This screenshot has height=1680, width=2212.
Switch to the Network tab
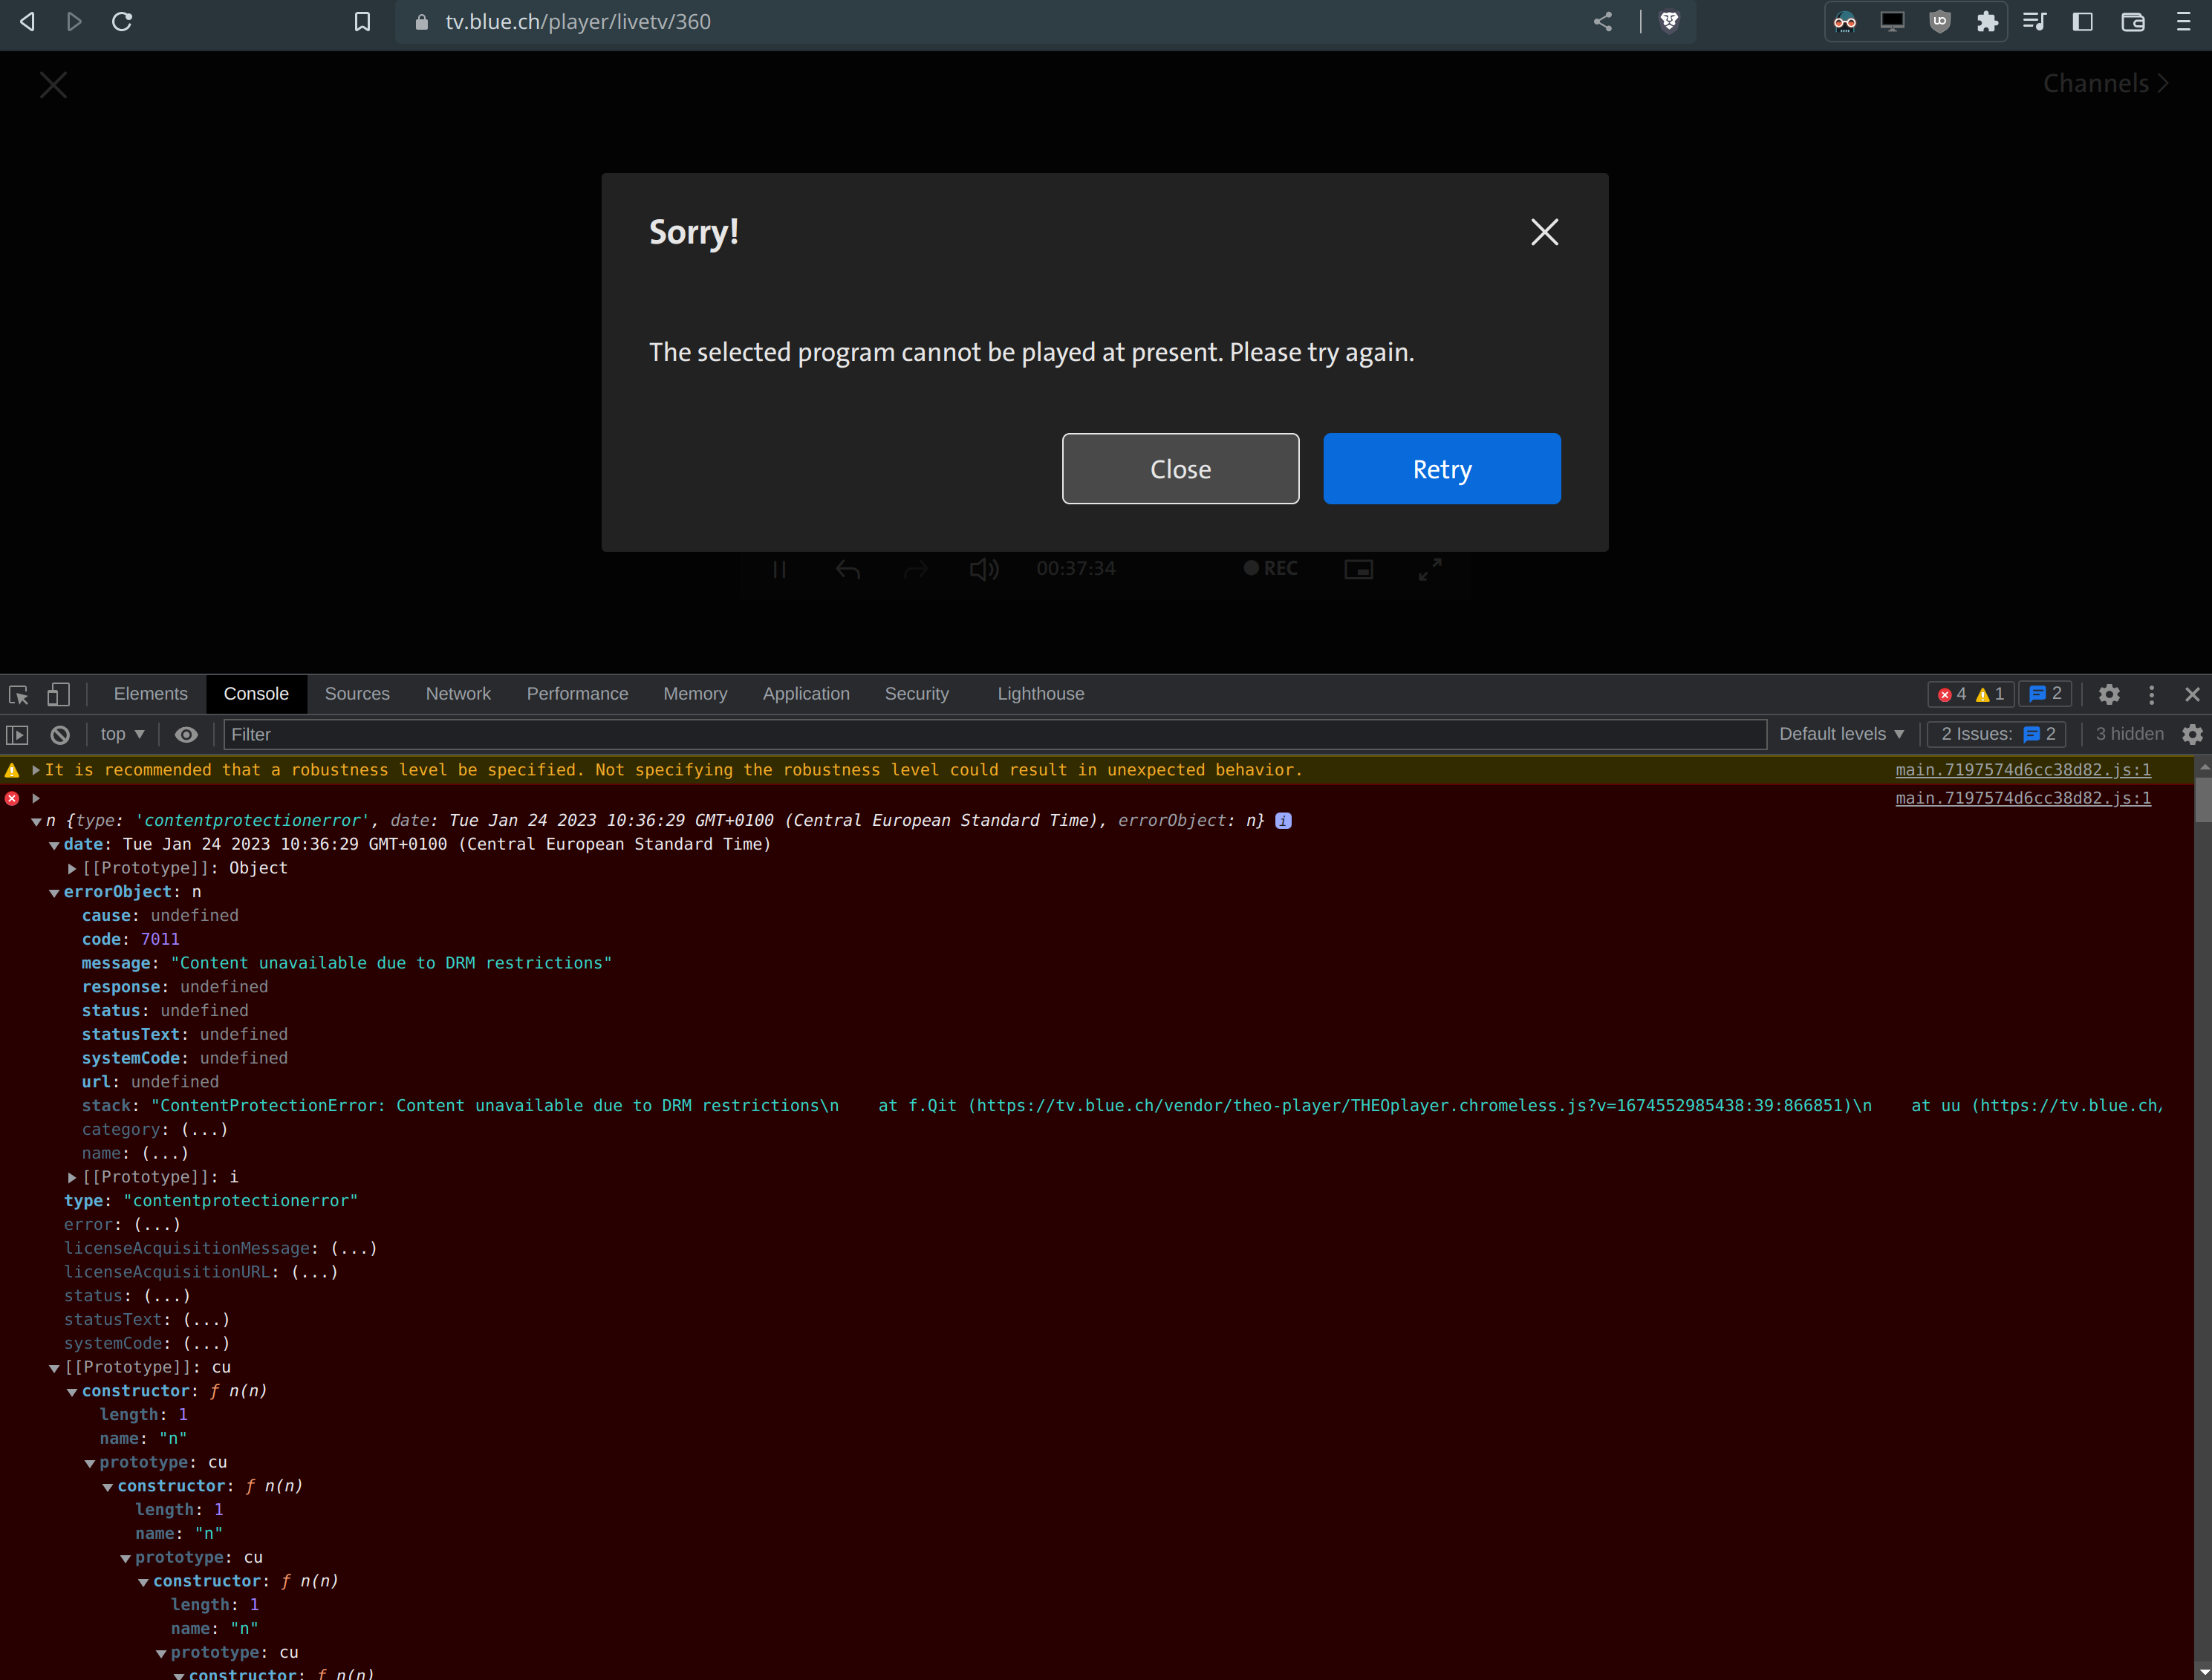click(458, 694)
